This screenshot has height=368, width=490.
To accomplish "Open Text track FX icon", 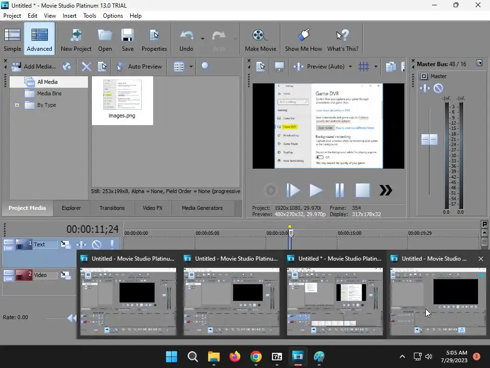I will coord(81,244).
